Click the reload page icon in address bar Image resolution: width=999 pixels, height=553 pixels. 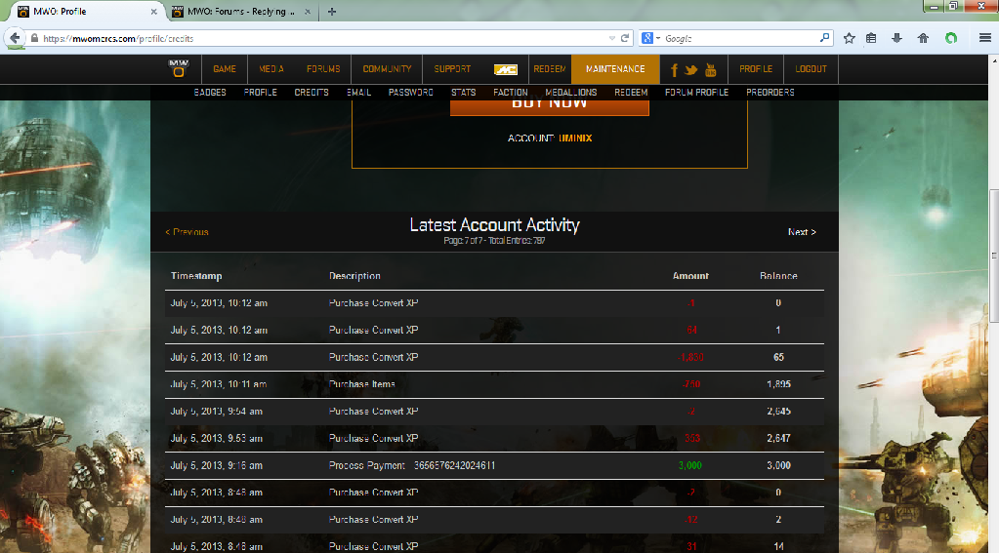click(625, 38)
